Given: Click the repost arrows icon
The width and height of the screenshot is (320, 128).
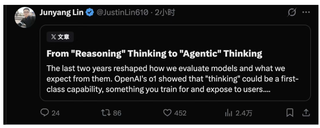Looking at the screenshot, I should 105,113.
